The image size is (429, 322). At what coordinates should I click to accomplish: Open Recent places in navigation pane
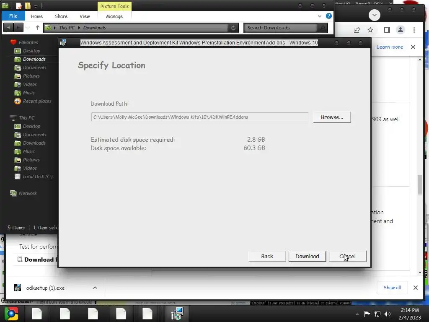click(x=37, y=101)
